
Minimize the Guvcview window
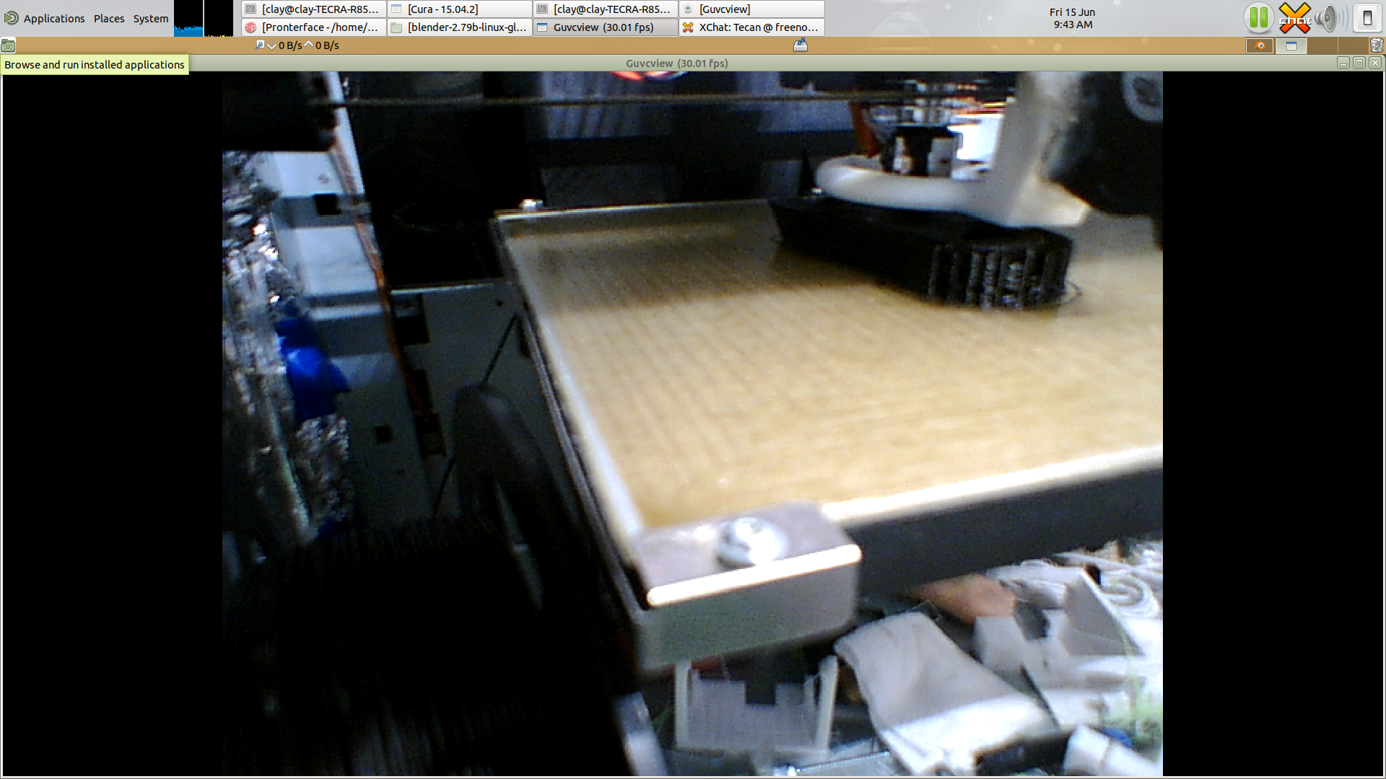click(1343, 63)
